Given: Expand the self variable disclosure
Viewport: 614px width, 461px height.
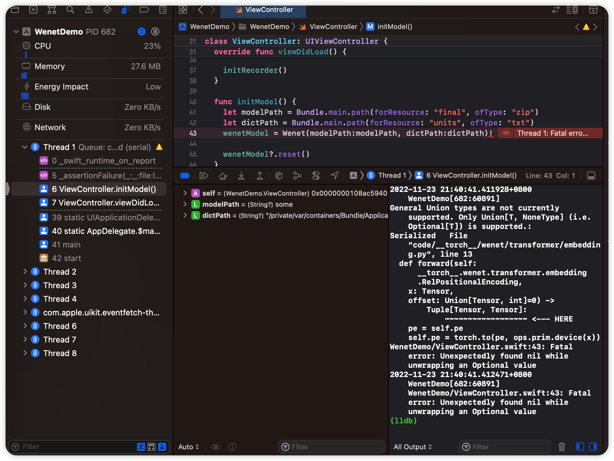Looking at the screenshot, I should (185, 193).
